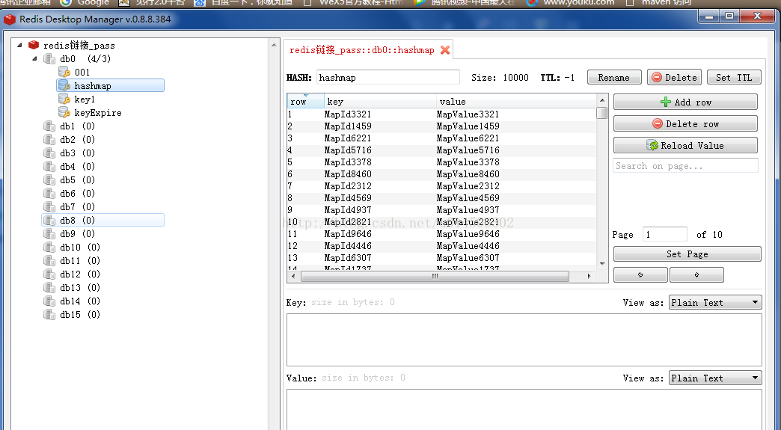Click the Delete key button
Screen dimensions: 781x430
point(675,78)
